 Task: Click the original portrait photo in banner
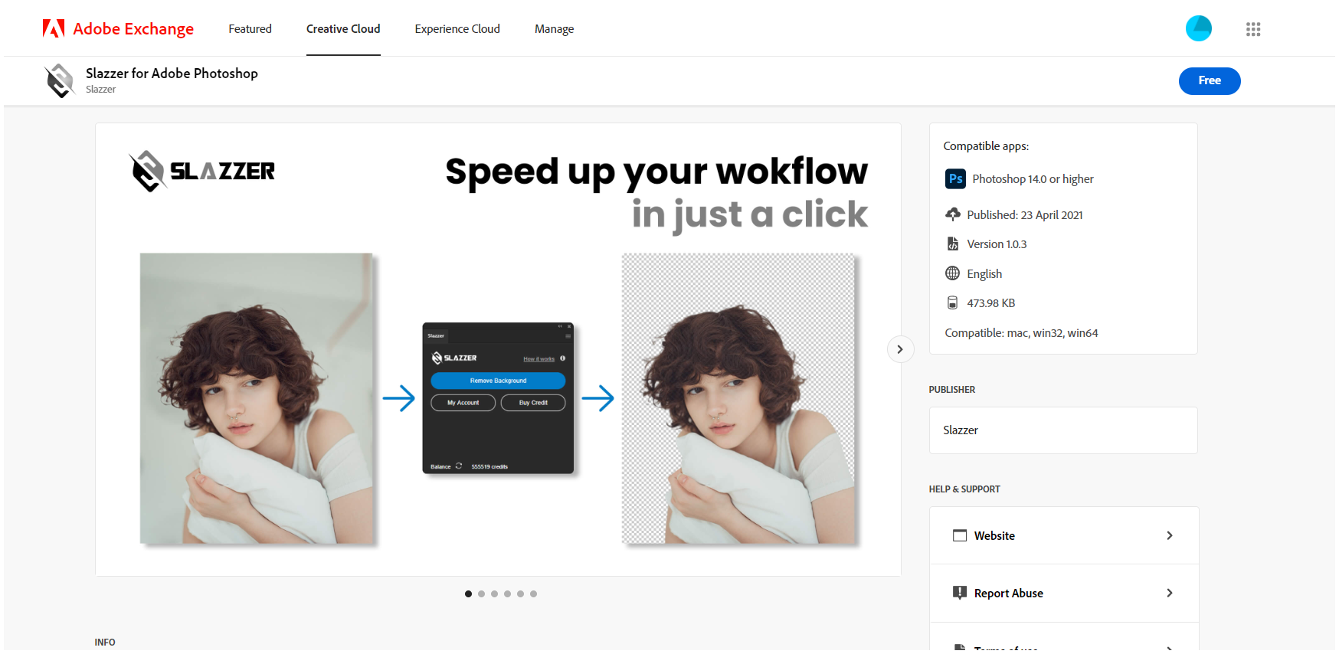tap(257, 398)
